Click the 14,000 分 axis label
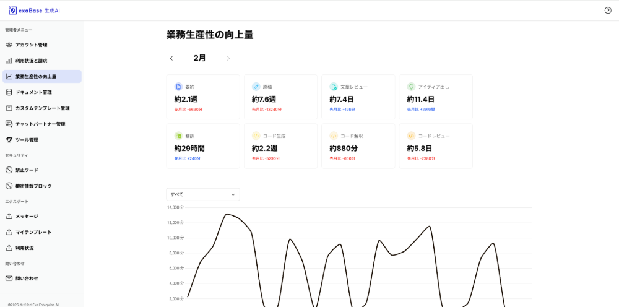The width and height of the screenshot is (619, 307). 176,207
